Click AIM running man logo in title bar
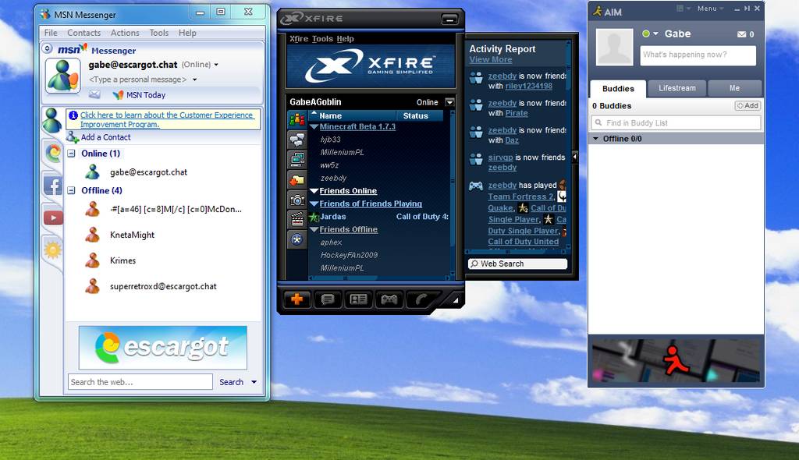Image resolution: width=799 pixels, height=460 pixels. tap(598, 11)
